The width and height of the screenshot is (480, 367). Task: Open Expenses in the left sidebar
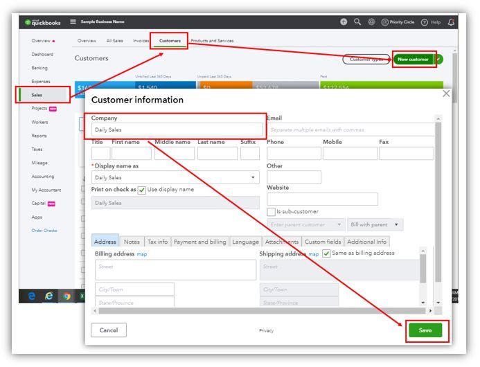point(41,82)
